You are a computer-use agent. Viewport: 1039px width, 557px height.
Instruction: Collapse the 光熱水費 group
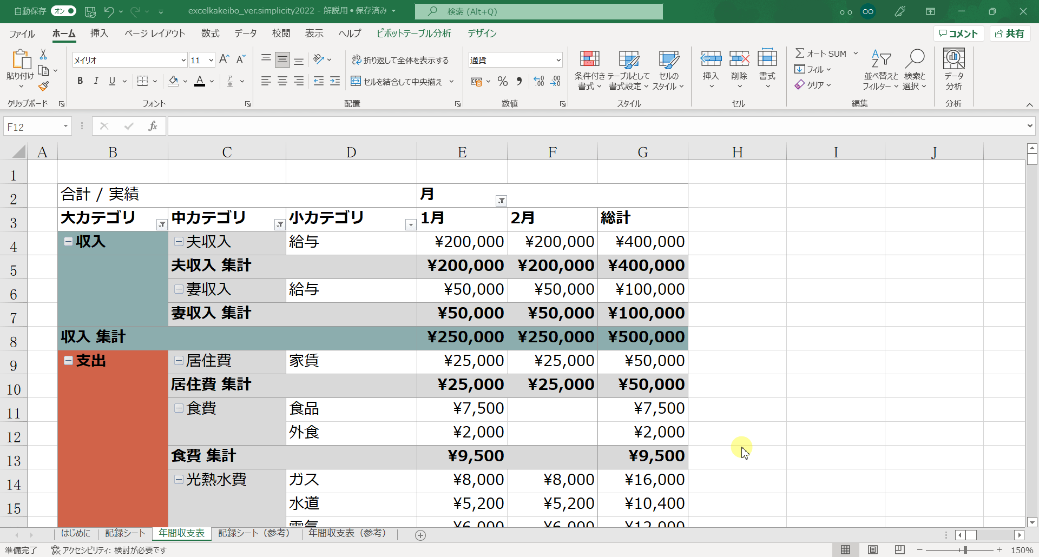(179, 480)
